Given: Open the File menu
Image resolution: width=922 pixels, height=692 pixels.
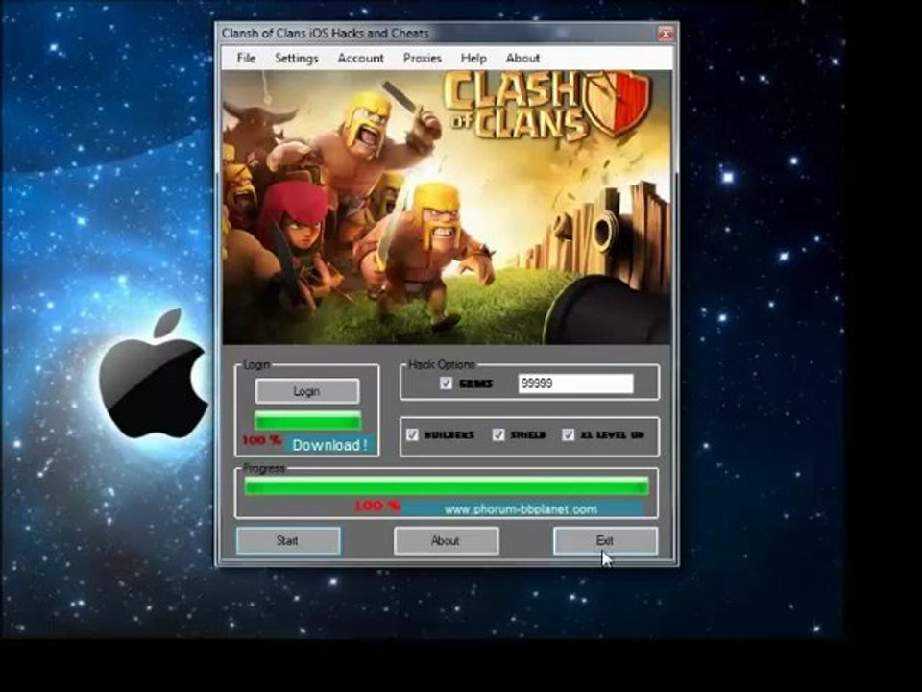Looking at the screenshot, I should pos(246,58).
